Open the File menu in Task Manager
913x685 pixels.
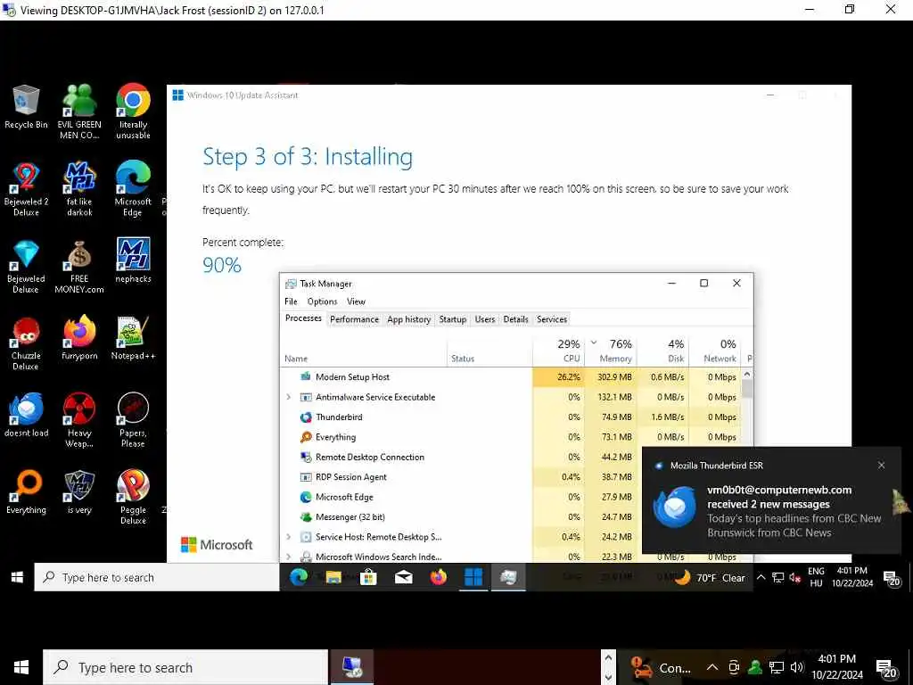(x=291, y=301)
